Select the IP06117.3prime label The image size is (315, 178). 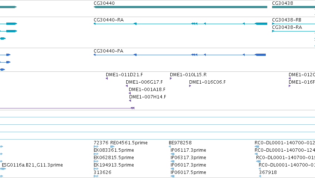point(188,150)
